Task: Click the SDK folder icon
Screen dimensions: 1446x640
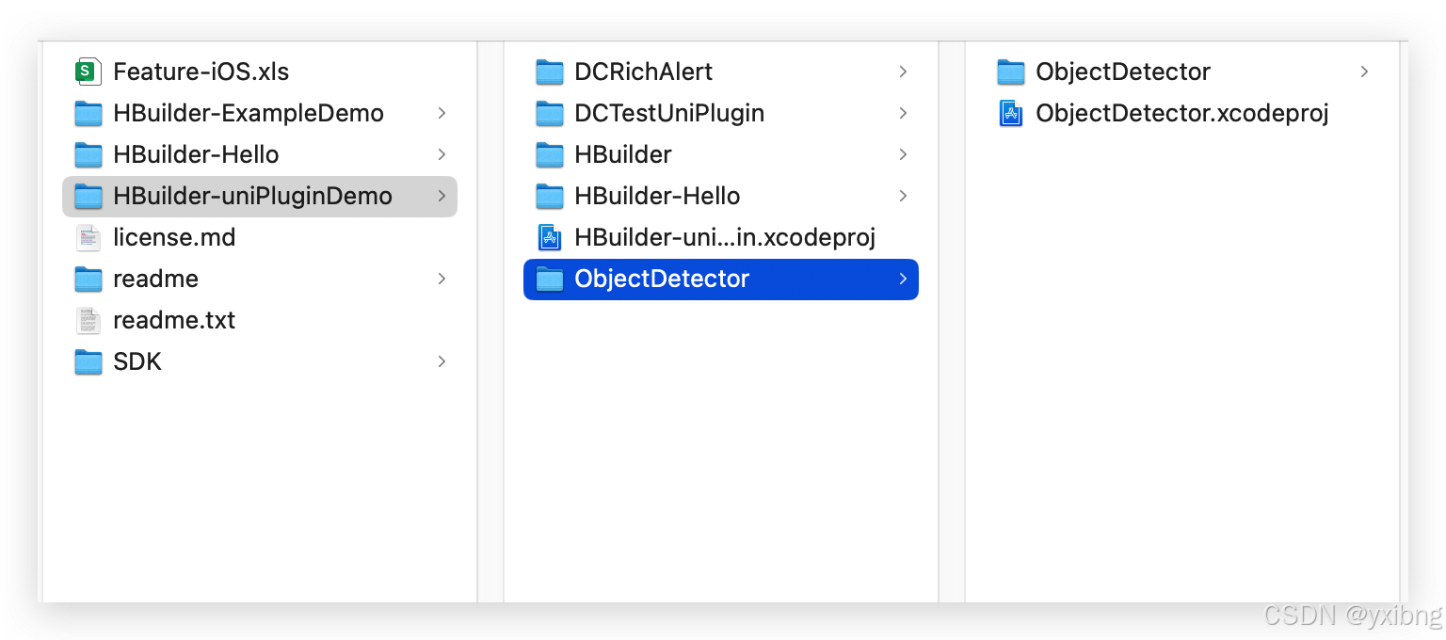Action: 88,361
